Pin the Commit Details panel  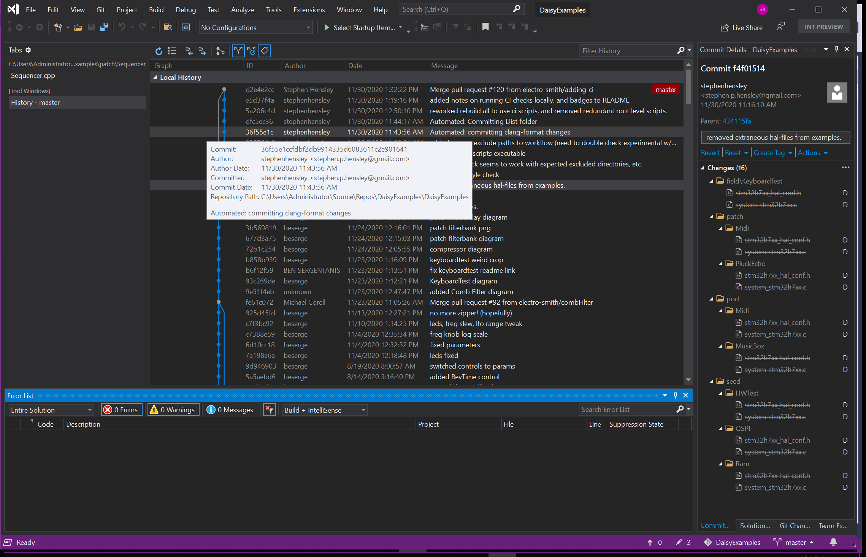click(836, 49)
